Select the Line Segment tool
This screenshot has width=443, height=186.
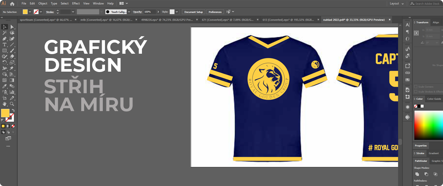pyautogui.click(x=12, y=45)
